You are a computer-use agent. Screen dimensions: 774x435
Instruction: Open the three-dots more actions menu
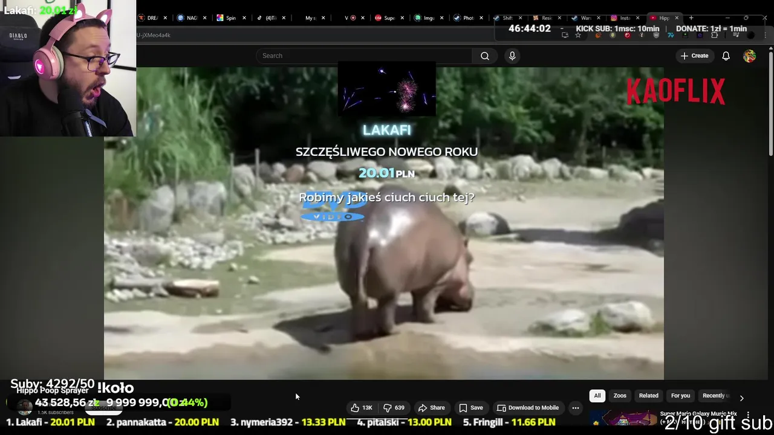(576, 408)
